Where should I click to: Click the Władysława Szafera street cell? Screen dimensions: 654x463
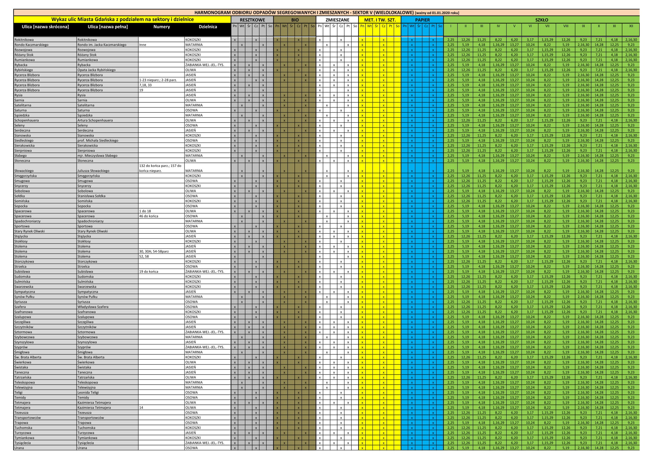click(x=93, y=307)
